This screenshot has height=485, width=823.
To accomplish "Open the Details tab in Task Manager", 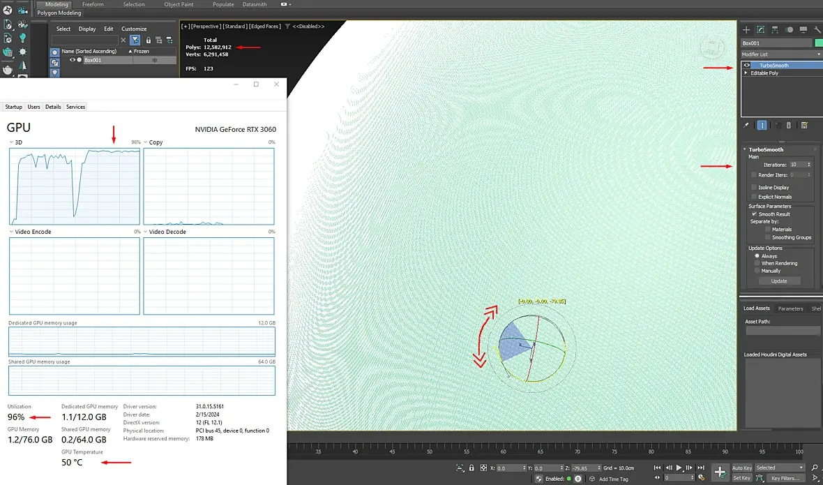I will (53, 107).
